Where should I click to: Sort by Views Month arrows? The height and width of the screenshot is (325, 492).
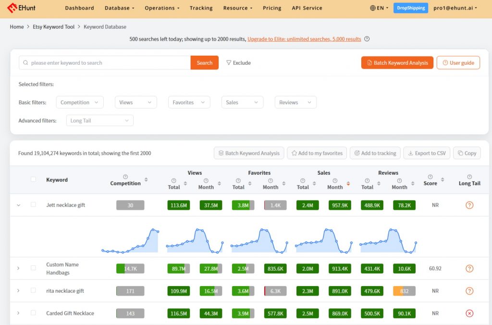[219, 183]
